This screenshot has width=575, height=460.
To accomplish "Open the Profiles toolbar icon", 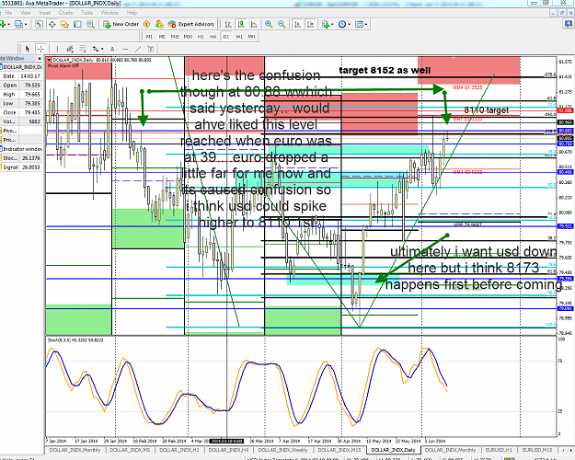I will pos(18,24).
